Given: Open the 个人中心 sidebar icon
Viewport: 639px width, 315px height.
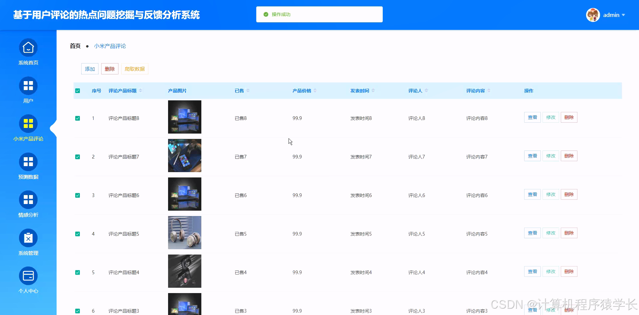Looking at the screenshot, I should [28, 275].
